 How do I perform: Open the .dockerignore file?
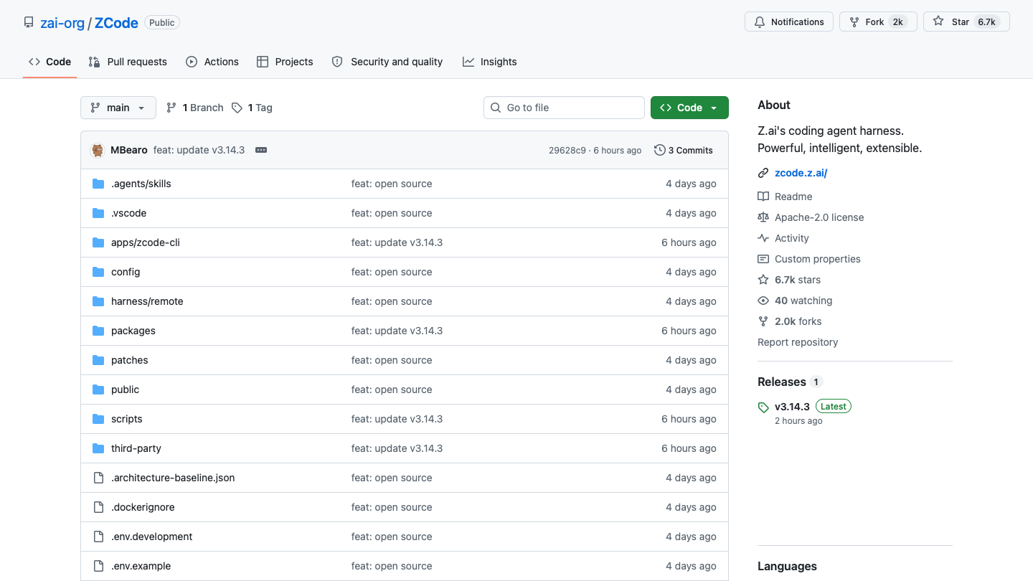click(x=143, y=507)
